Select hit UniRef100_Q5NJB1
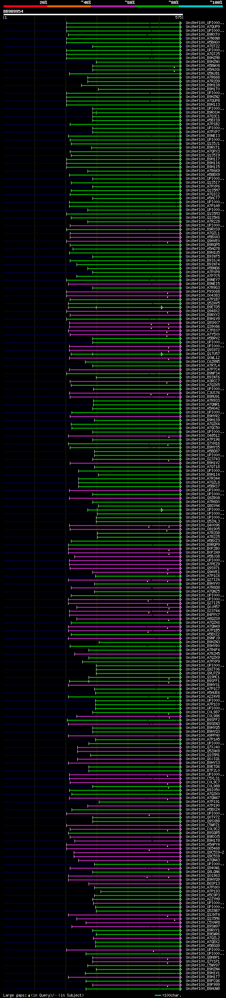This screenshot has height=998, width=226. (203, 73)
